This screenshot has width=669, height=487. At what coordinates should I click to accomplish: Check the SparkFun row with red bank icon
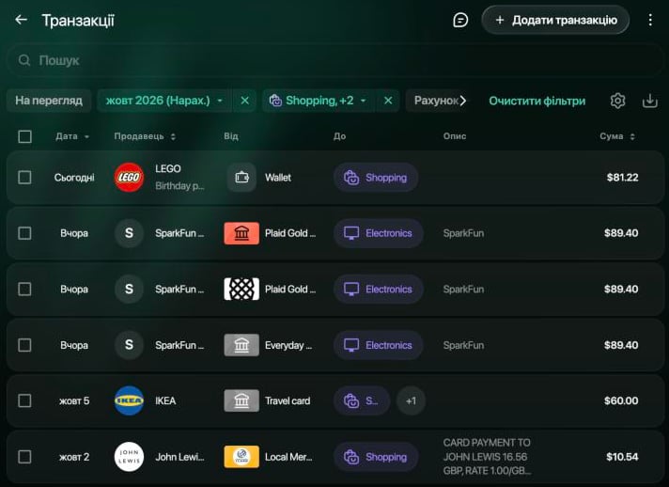tap(24, 233)
